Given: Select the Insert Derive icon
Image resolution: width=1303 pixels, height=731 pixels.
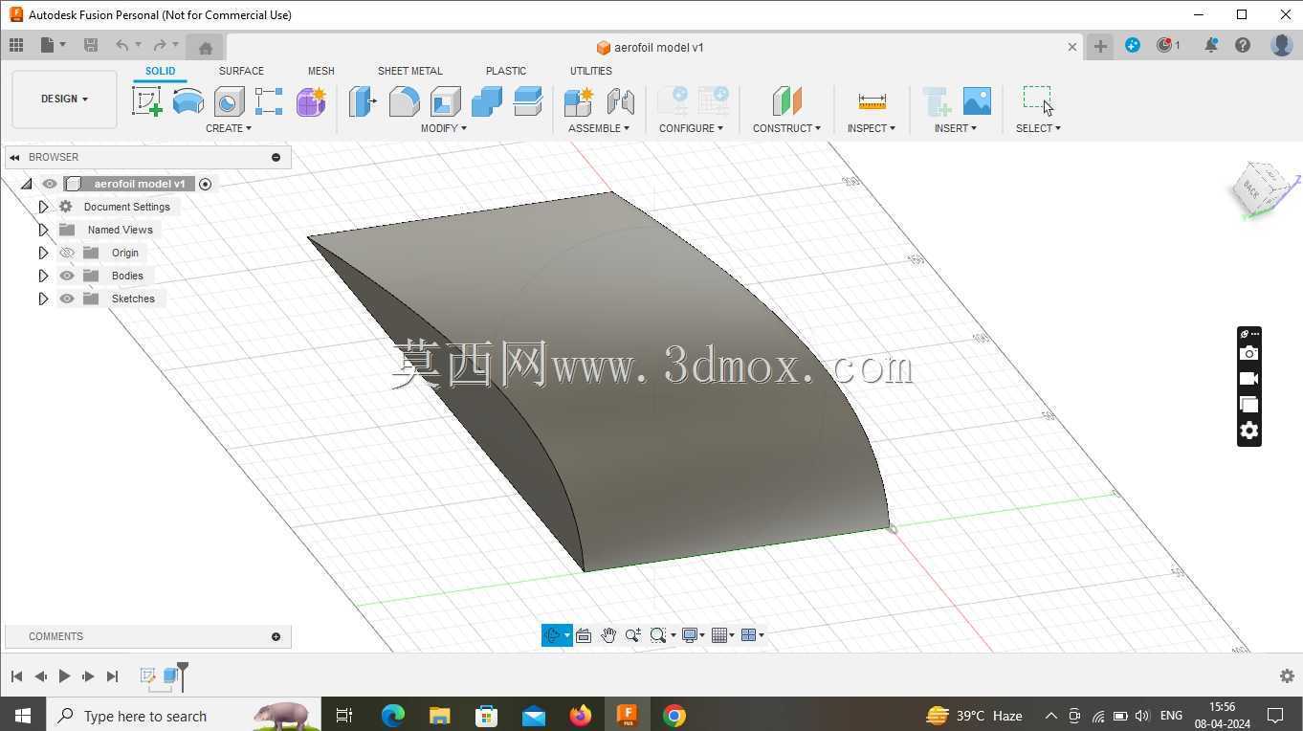Looking at the screenshot, I should pos(936,101).
